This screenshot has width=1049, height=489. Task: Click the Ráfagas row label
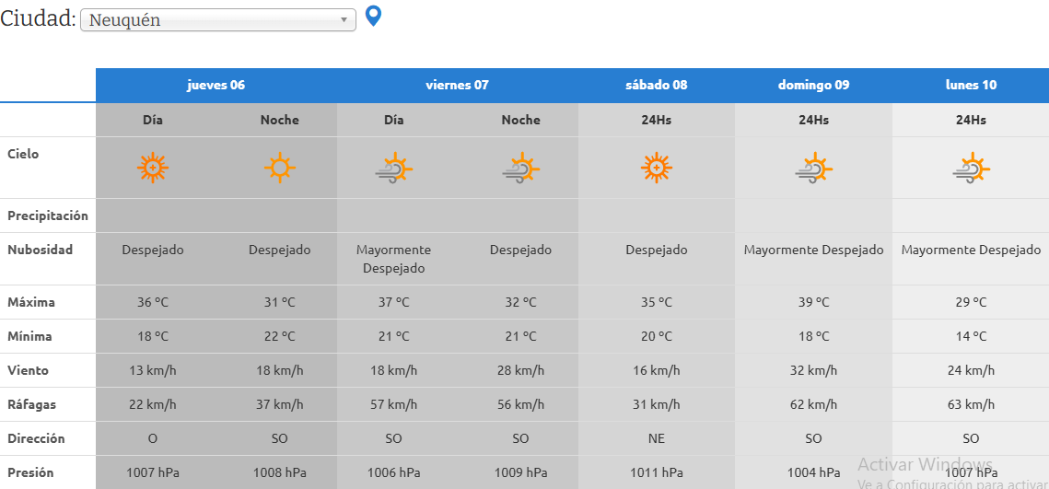[x=30, y=404]
